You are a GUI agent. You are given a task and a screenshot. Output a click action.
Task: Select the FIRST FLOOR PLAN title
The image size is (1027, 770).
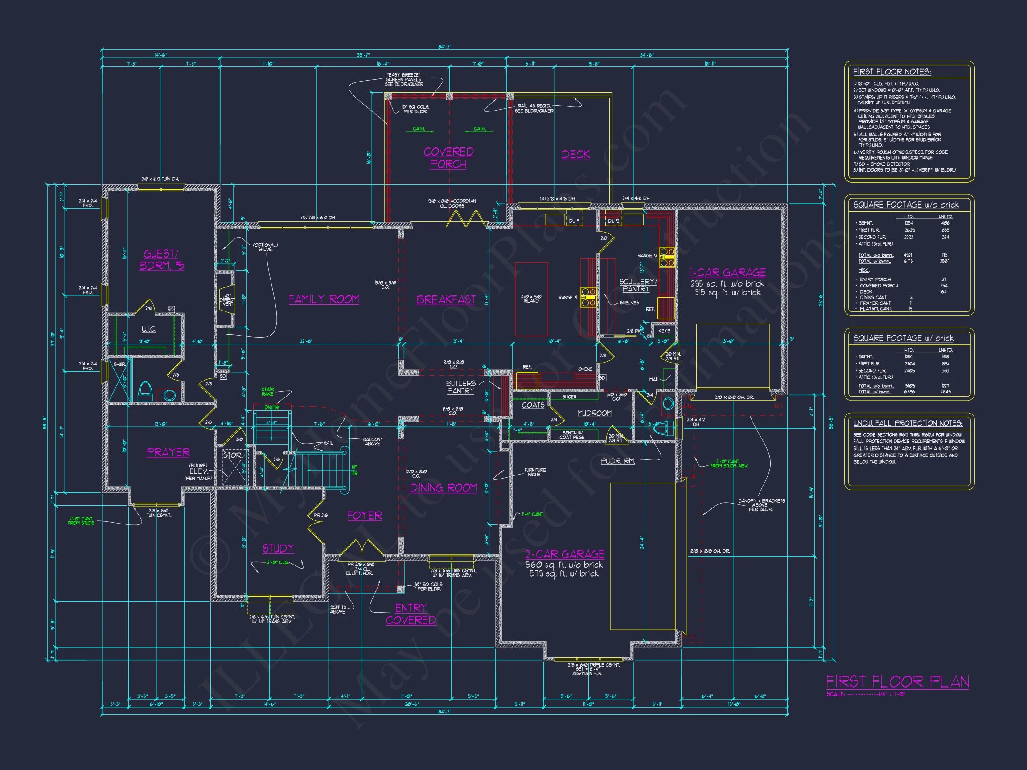coord(897,681)
